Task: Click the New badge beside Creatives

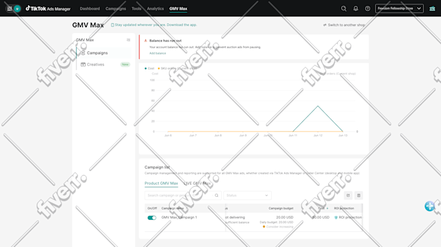Action: pyautogui.click(x=125, y=64)
